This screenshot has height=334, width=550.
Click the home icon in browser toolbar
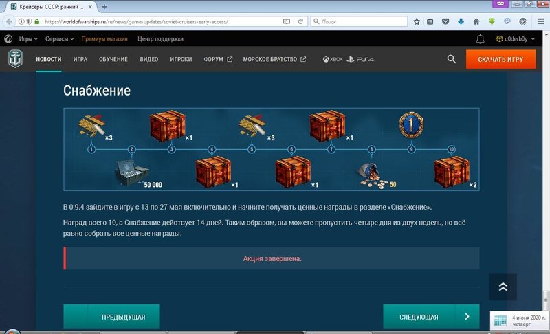coord(476,22)
